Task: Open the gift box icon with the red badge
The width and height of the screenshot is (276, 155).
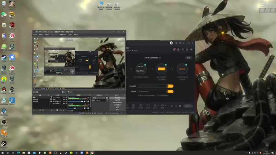Action: point(174,49)
